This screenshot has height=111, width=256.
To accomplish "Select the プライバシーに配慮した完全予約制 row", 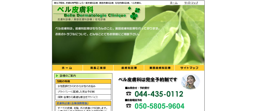I will point(83,92).
